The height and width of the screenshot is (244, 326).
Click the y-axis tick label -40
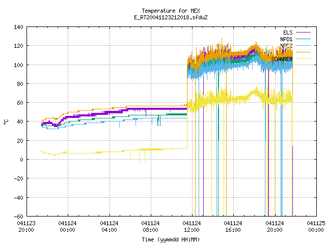click(18, 198)
